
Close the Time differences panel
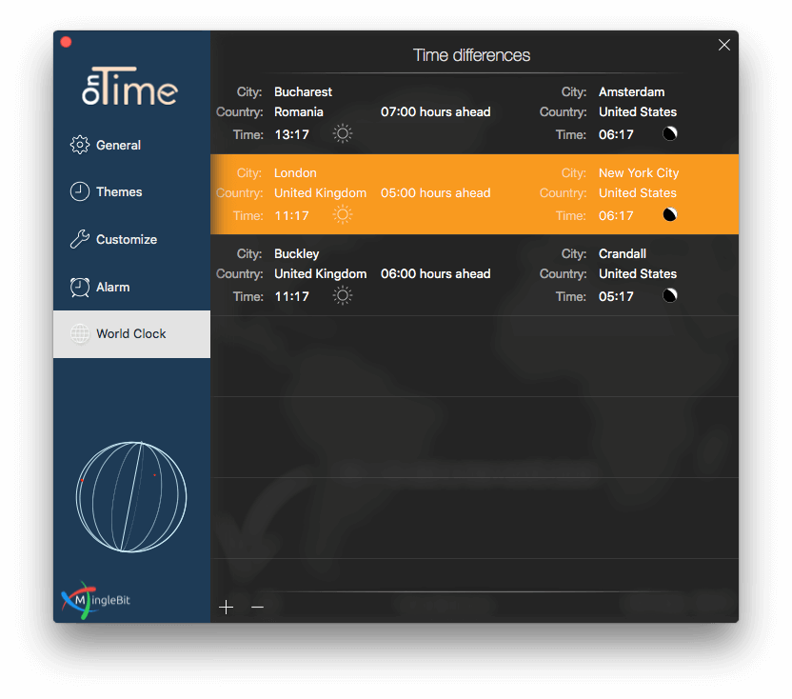(723, 45)
